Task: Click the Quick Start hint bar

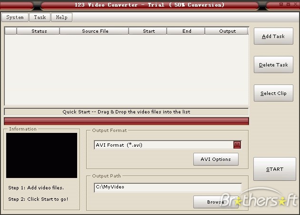Action: click(126, 112)
